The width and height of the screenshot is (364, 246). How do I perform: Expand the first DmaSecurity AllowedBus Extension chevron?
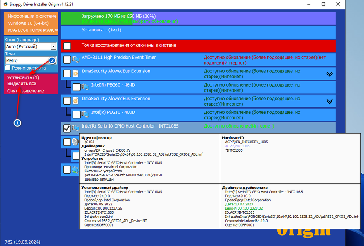[330, 74]
